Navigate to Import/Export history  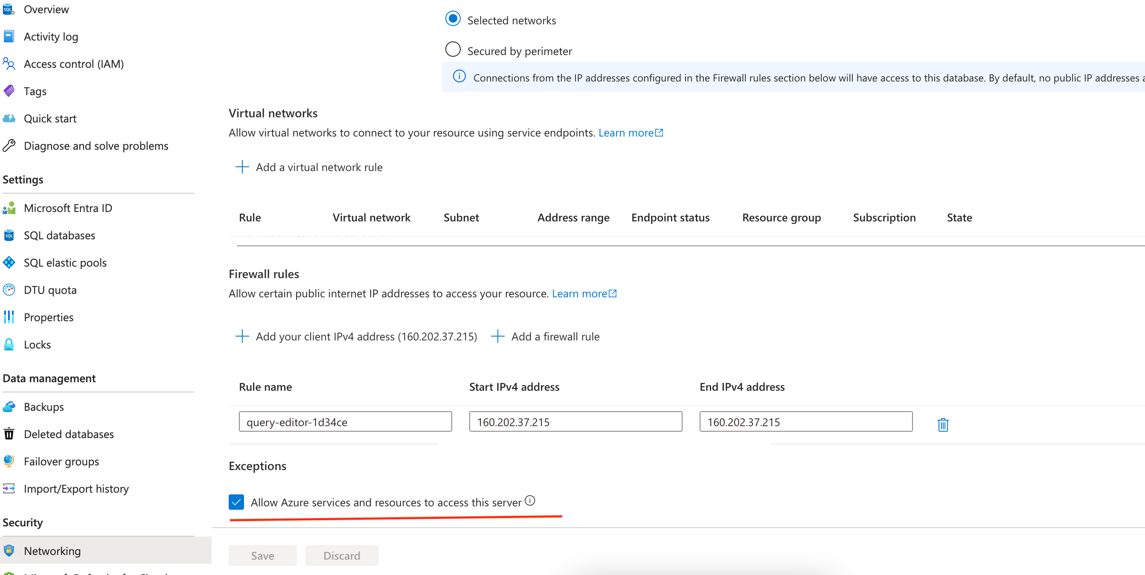tap(76, 488)
